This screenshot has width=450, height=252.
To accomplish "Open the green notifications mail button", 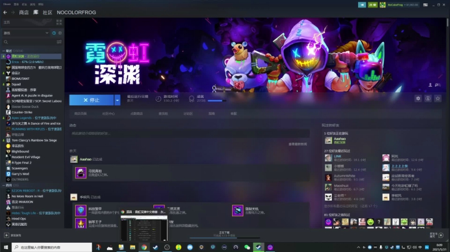I will (x=372, y=5).
